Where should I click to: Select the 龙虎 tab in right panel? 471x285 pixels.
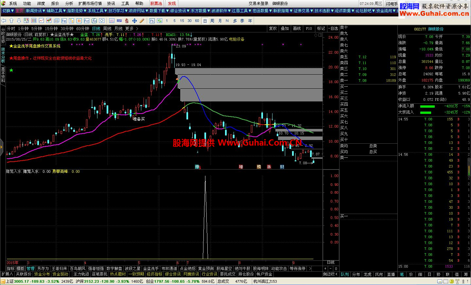[368, 275]
